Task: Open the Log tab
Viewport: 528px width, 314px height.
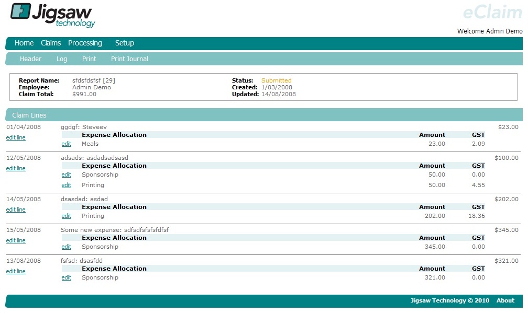Action: (62, 59)
